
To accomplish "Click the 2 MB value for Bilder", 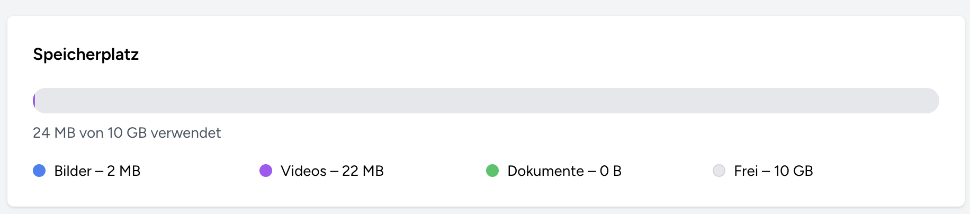I will [x=123, y=171].
